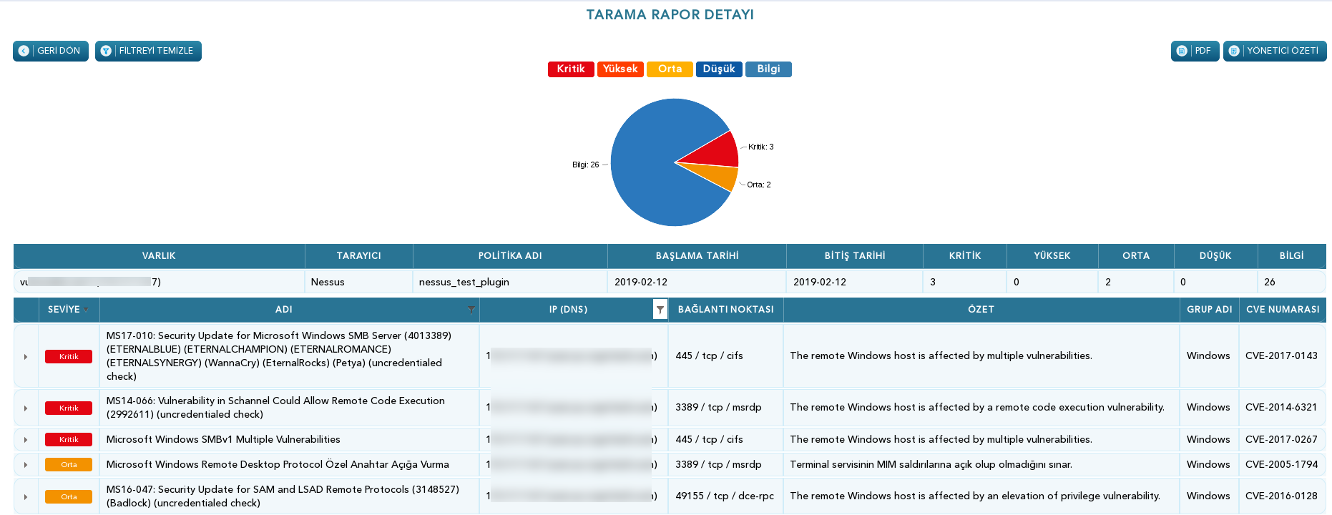Expand the SMBv1 Multiple Vulnerabilities row
Image resolution: width=1332 pixels, height=515 pixels.
(x=26, y=439)
